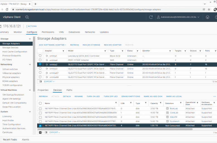Open the Datastores tab
217x143 pixels.
click(74, 32)
